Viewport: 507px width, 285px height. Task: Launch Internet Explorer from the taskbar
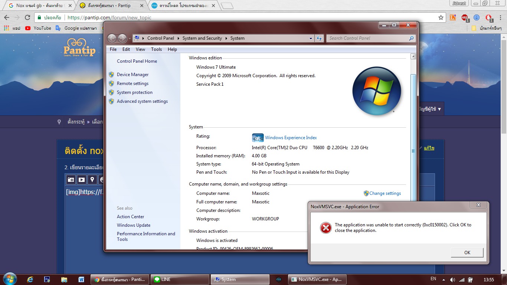(30, 279)
